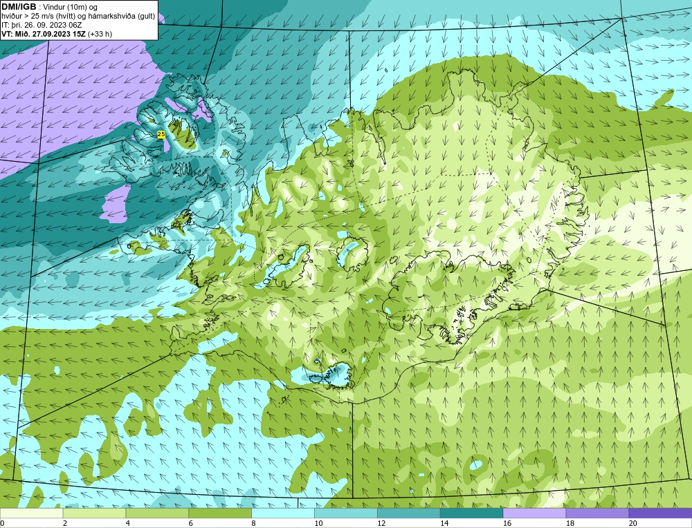692x528 pixels.
Task: Click the legend label '20'
Action: [633, 523]
